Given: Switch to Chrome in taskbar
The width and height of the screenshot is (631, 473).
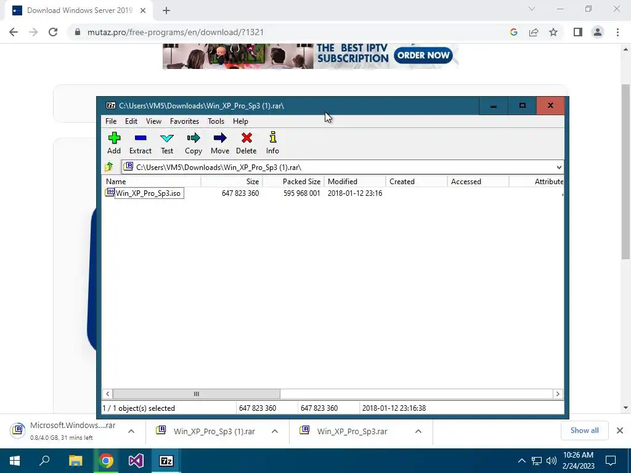Looking at the screenshot, I should [106, 461].
